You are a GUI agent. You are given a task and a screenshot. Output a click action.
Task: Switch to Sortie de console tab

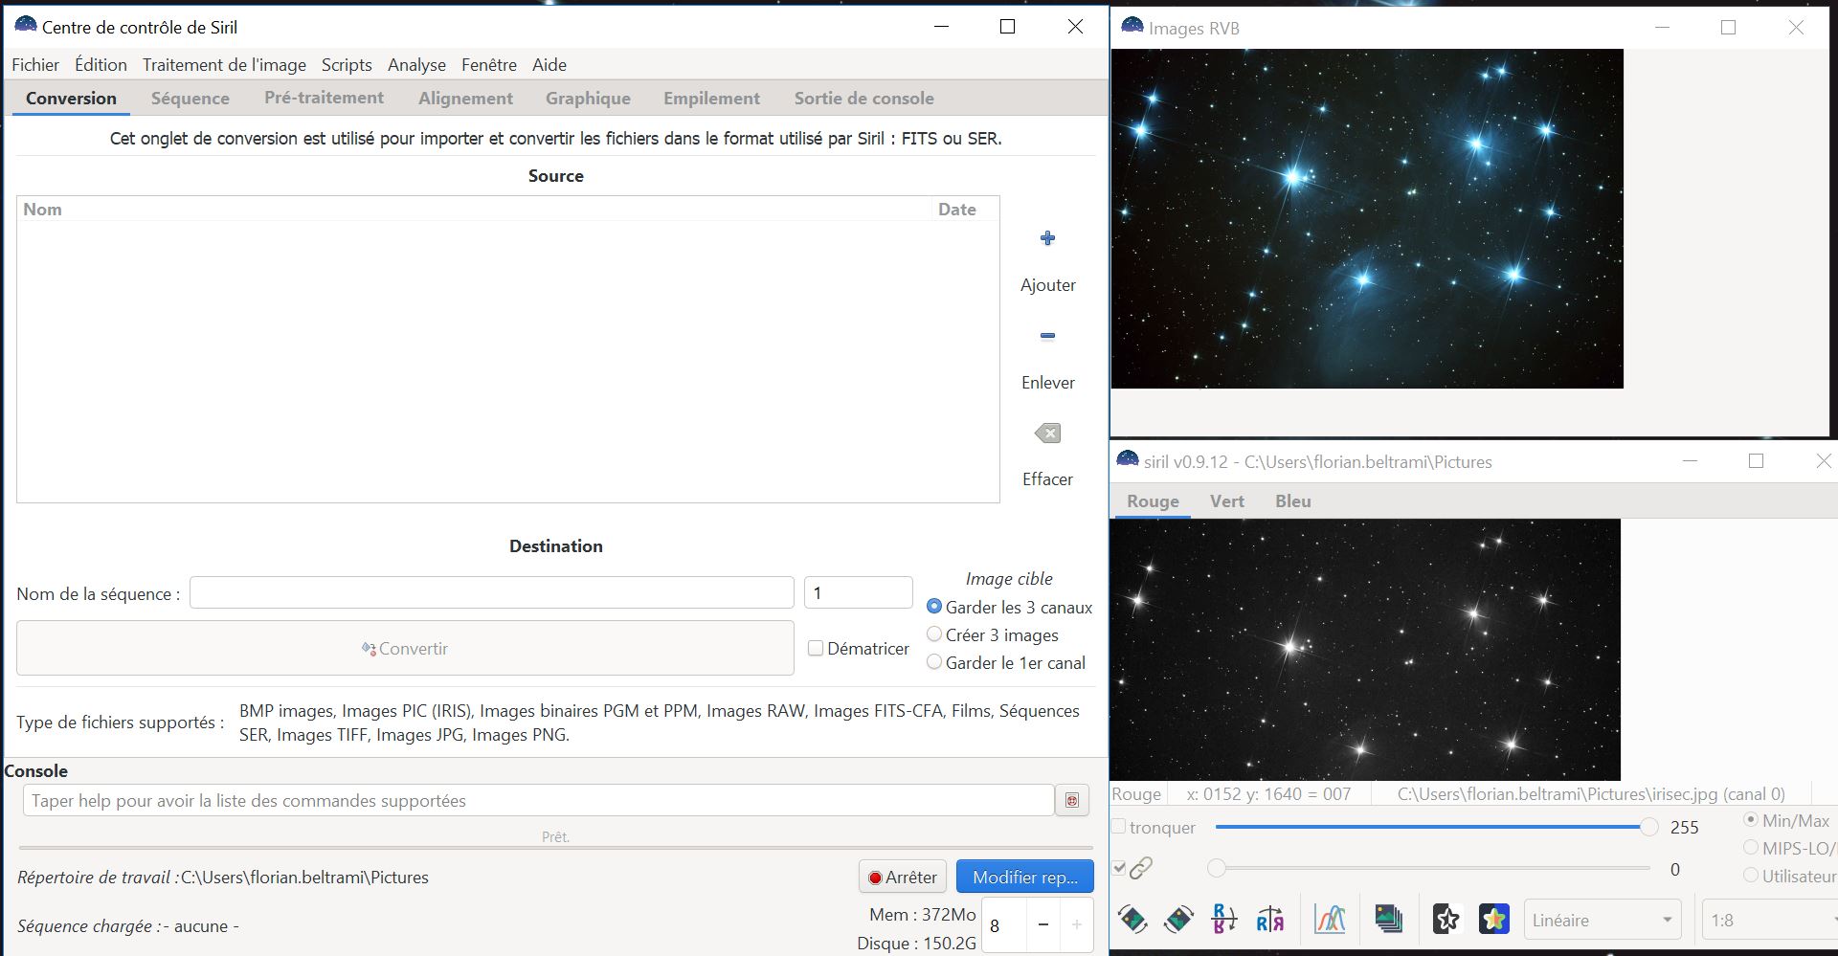[863, 99]
